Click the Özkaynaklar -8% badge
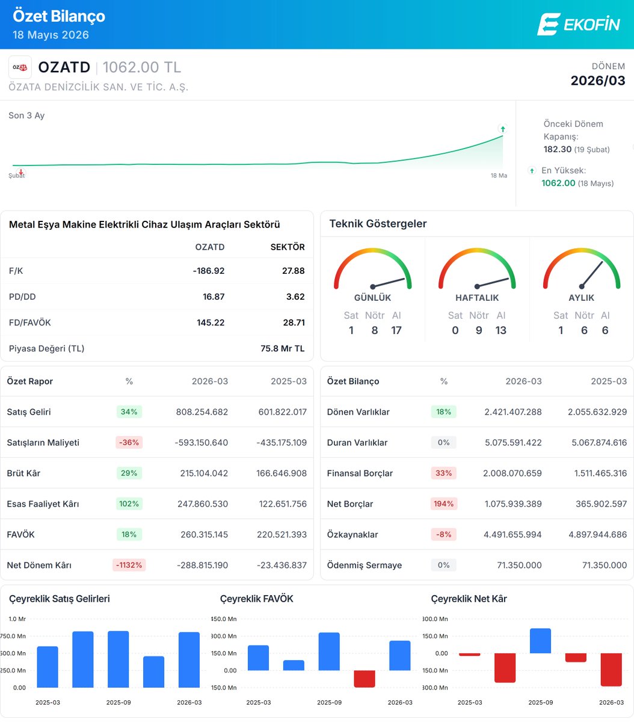Screen dimensions: 634x722 [x=444, y=534]
